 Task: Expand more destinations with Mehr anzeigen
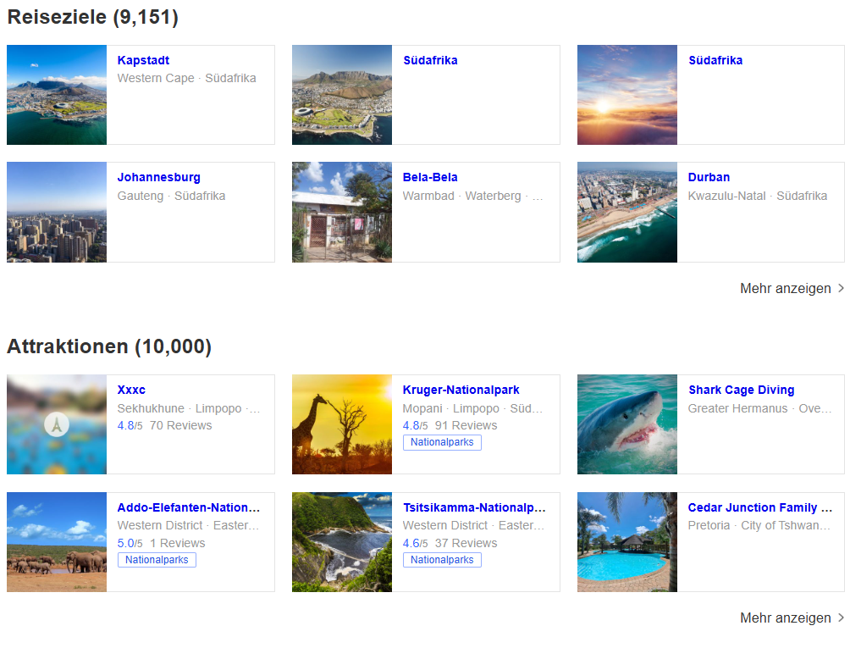(x=792, y=289)
